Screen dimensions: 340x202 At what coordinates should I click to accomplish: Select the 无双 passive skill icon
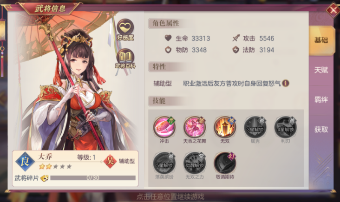click(225, 127)
